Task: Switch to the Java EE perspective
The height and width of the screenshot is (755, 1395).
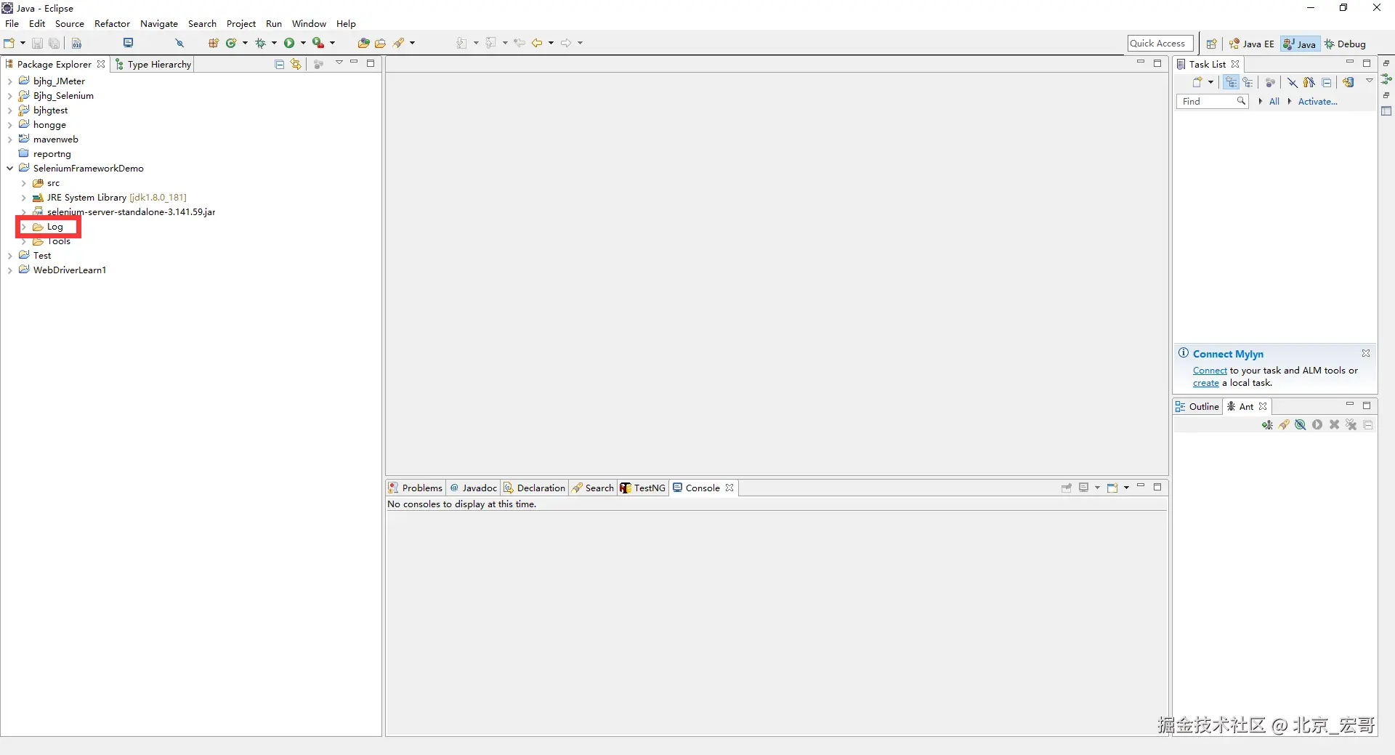Action: tap(1252, 44)
